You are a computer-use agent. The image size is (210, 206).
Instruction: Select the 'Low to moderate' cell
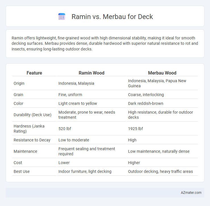pos(74,140)
